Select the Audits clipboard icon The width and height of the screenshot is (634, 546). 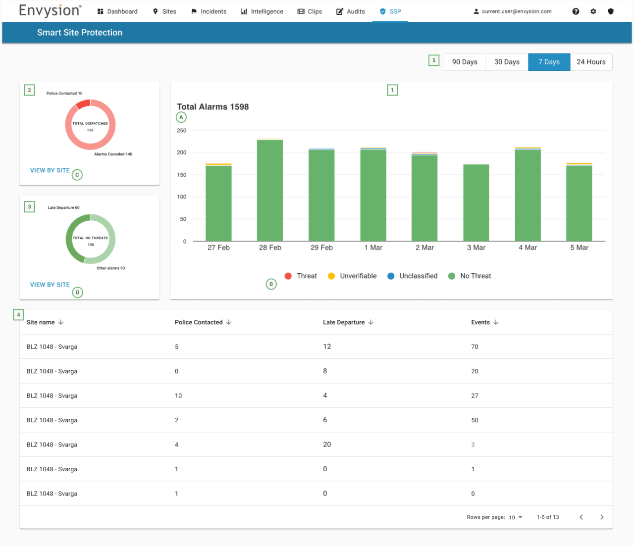coord(340,11)
